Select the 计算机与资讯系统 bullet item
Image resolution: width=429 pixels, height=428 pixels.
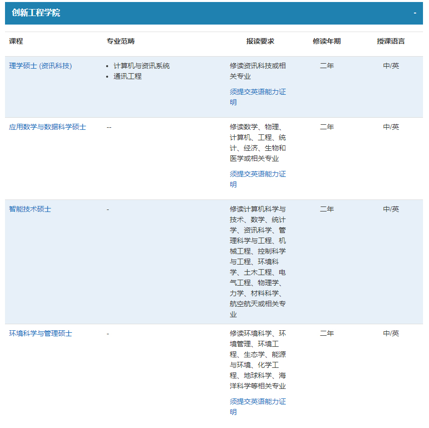pos(142,66)
